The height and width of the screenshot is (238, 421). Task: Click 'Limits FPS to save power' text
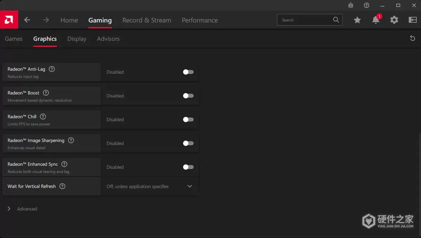tap(29, 124)
